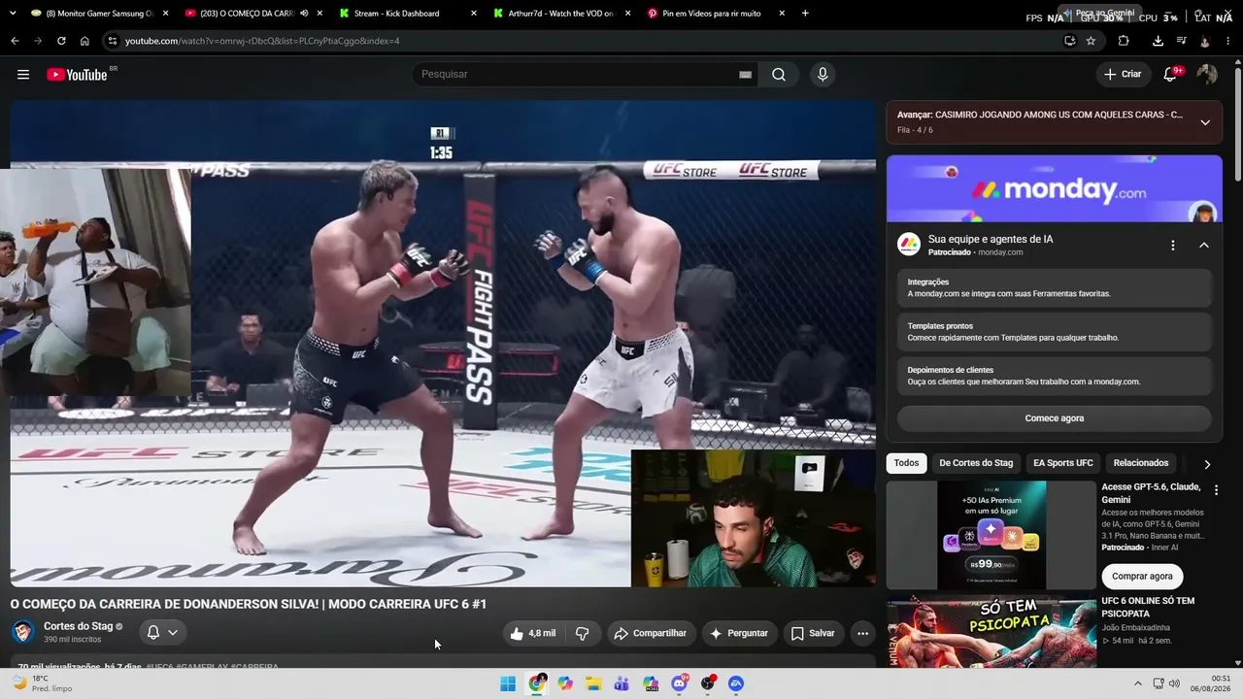Like the video with 4,8 mil likes

pos(533,633)
